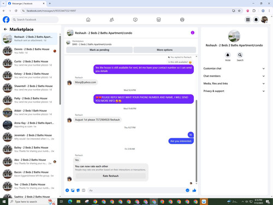Open Chrome tab search dropdown
This screenshot has width=273, height=205.
pos(3,3)
